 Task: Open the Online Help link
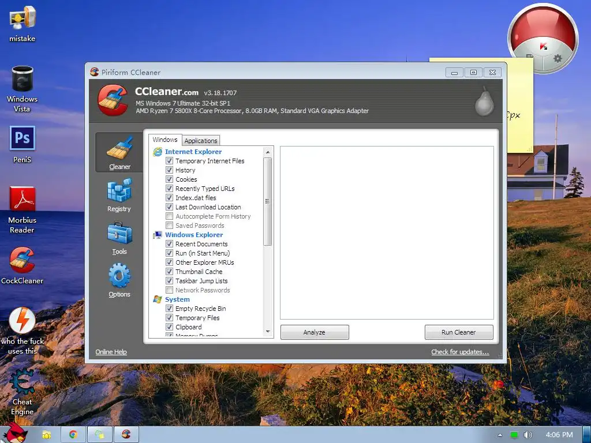(x=111, y=352)
